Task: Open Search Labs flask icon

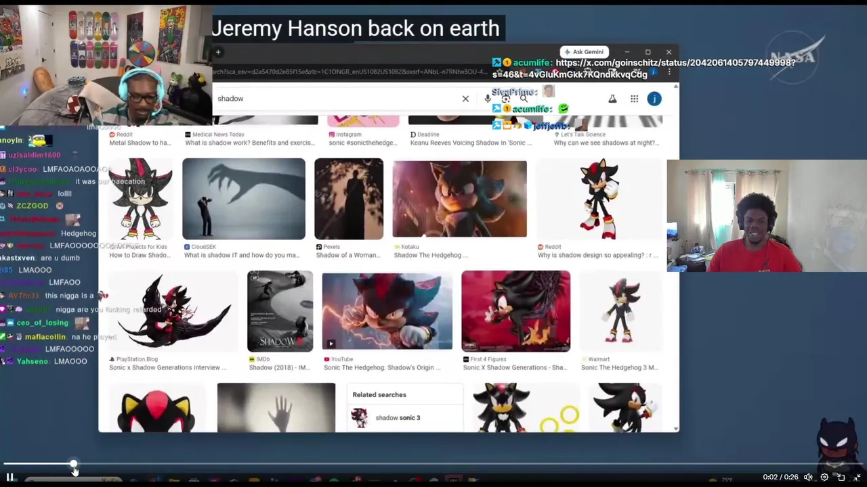Action: click(x=612, y=99)
